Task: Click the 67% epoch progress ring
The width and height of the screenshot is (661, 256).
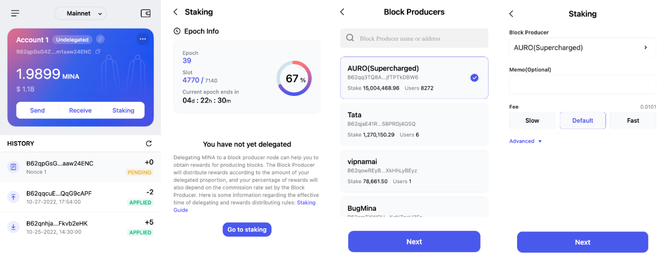Action: pyautogui.click(x=294, y=78)
